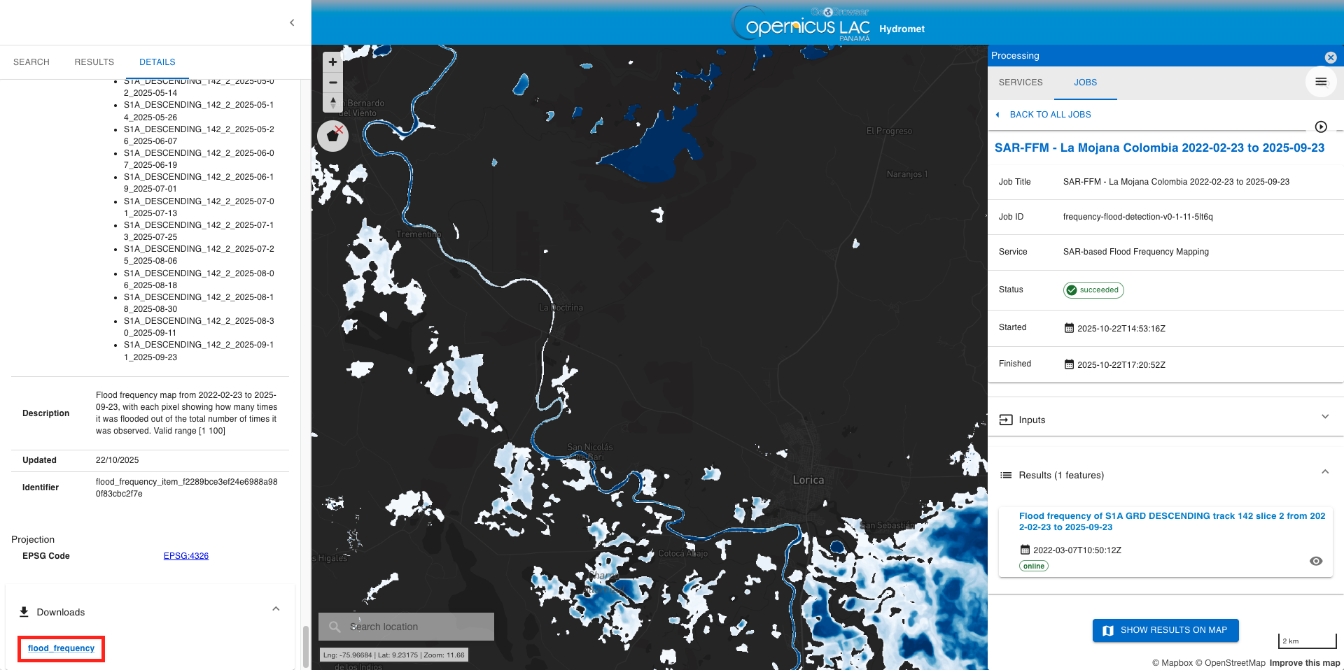1344x670 pixels.
Task: Switch to the SEARCH tab
Action: click(31, 62)
